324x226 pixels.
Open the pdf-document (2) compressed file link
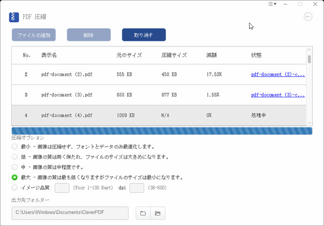[x=278, y=75]
